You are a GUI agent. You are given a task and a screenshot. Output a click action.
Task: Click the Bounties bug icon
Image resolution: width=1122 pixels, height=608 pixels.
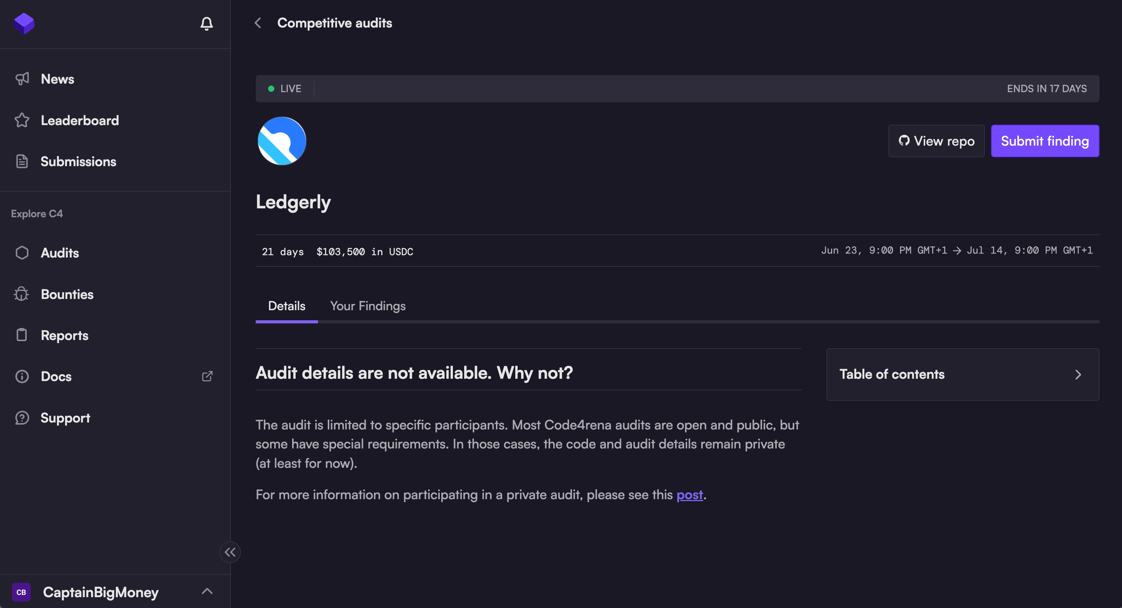click(21, 294)
